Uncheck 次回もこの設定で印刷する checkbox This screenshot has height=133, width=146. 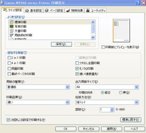pos(8,120)
